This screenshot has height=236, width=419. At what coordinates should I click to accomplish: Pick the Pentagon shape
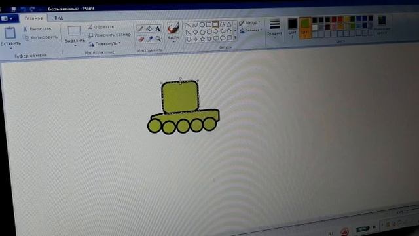pos(202,32)
